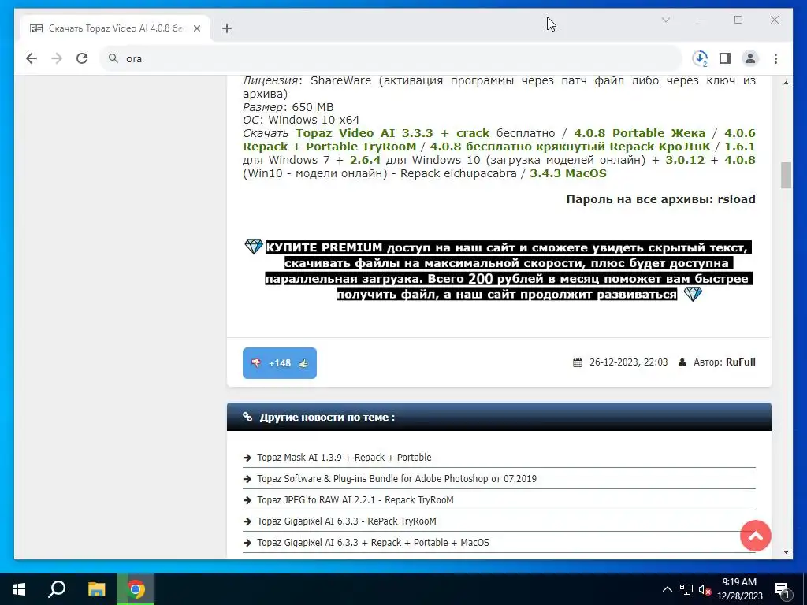Open the 1.6.1 for Windows 7 link
Screen dimensions: 807x605
click(x=739, y=147)
